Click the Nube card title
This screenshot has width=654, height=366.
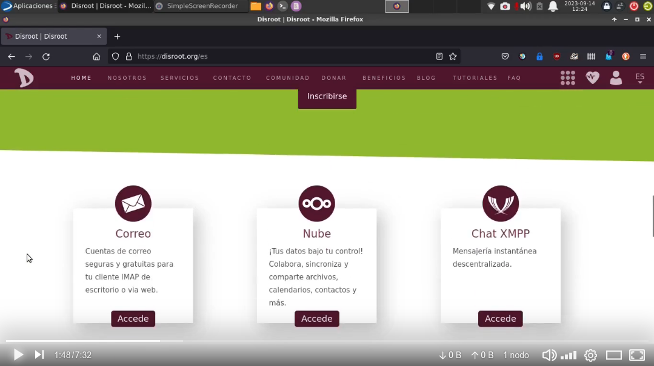click(x=316, y=234)
